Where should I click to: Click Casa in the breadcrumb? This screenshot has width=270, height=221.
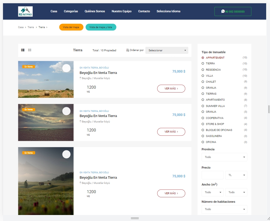[21, 27]
